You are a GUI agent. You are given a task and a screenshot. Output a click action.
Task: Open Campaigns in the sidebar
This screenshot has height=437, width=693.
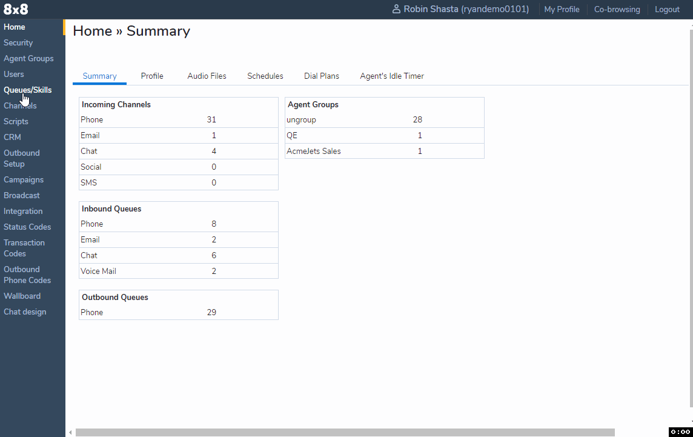click(x=24, y=180)
